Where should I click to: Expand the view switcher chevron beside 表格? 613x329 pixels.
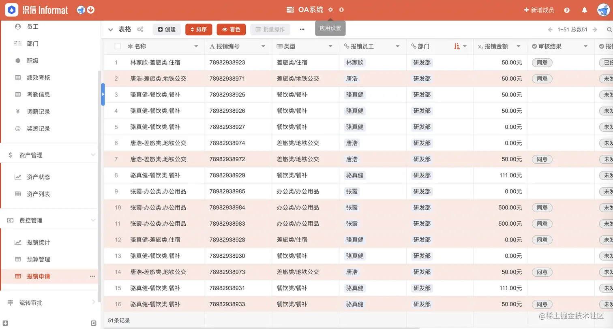click(110, 30)
